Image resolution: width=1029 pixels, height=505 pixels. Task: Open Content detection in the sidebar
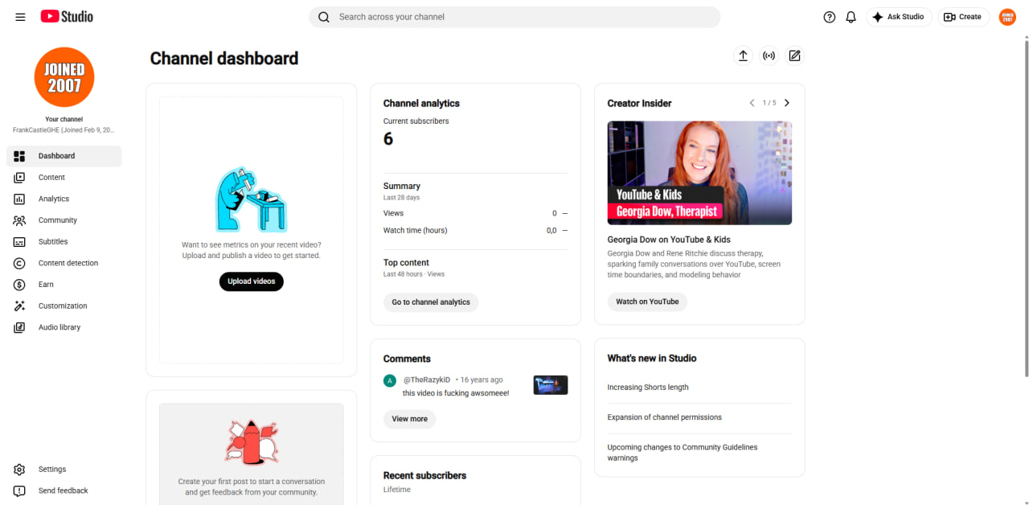[x=64, y=263]
